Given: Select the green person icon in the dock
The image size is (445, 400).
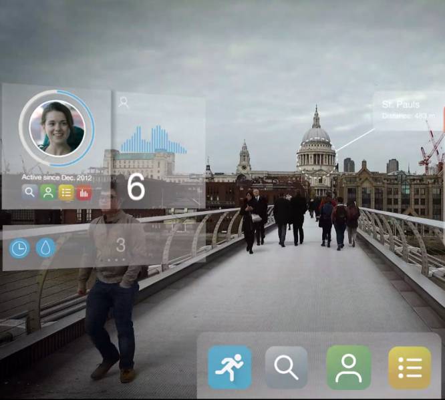Looking at the screenshot, I should (348, 367).
